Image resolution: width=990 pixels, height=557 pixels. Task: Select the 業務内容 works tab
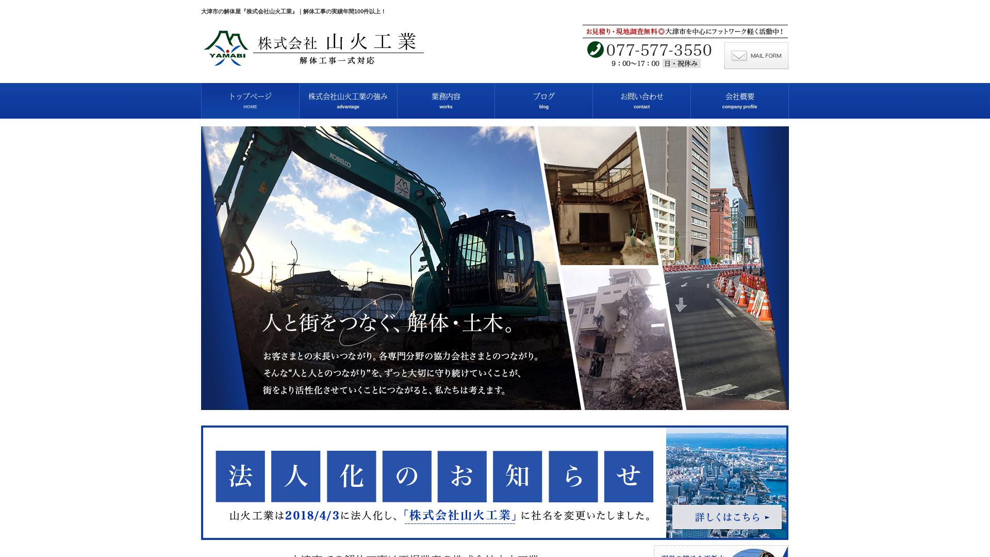tap(445, 101)
